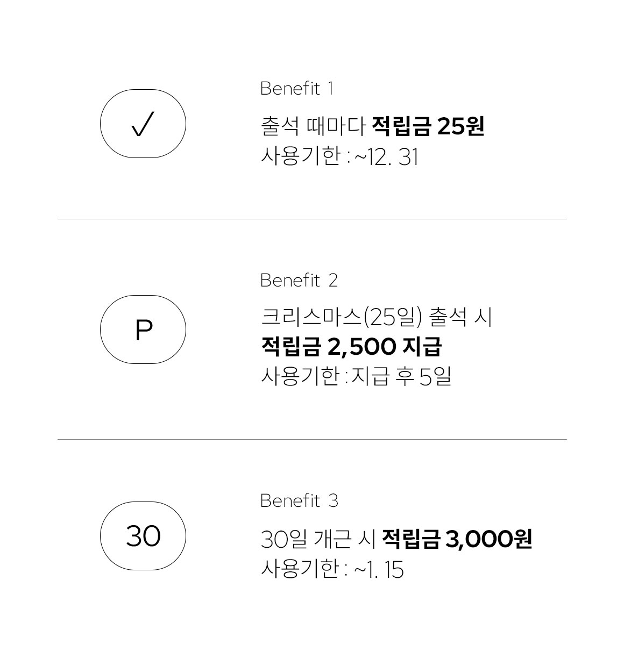The height and width of the screenshot is (659, 624).
Task: Click the number 2 in Benefit 2
Action: tap(333, 280)
